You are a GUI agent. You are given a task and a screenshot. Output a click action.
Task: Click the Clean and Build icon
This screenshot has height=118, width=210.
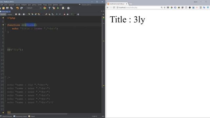[x=53, y=8]
